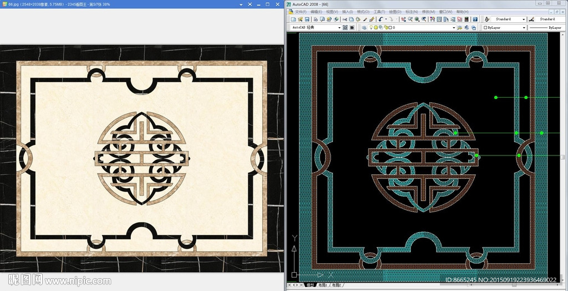Screen dimensions: 568x291
Task: Activate the Pan realtime tool
Action: (403, 19)
